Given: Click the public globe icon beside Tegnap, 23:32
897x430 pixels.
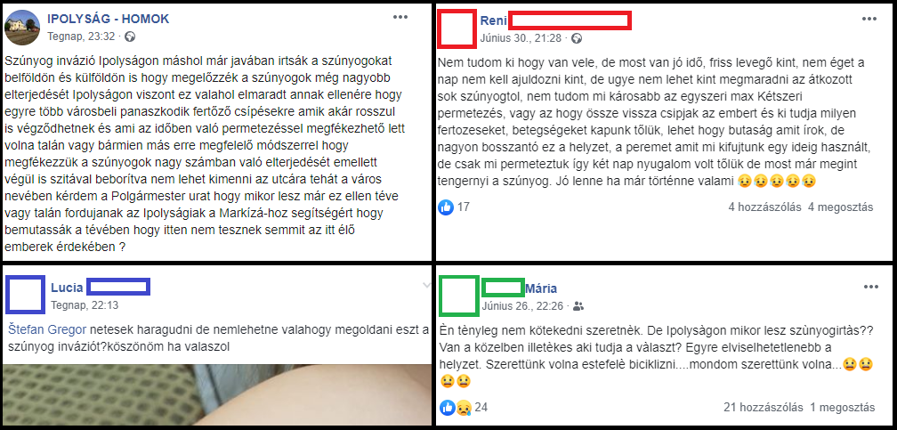Looking at the screenshot, I should coord(131,37).
